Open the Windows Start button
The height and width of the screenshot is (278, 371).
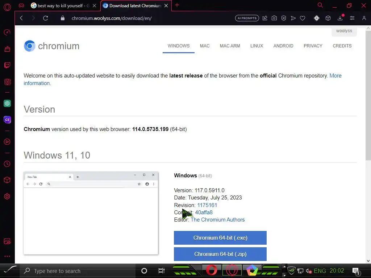tap(9, 270)
